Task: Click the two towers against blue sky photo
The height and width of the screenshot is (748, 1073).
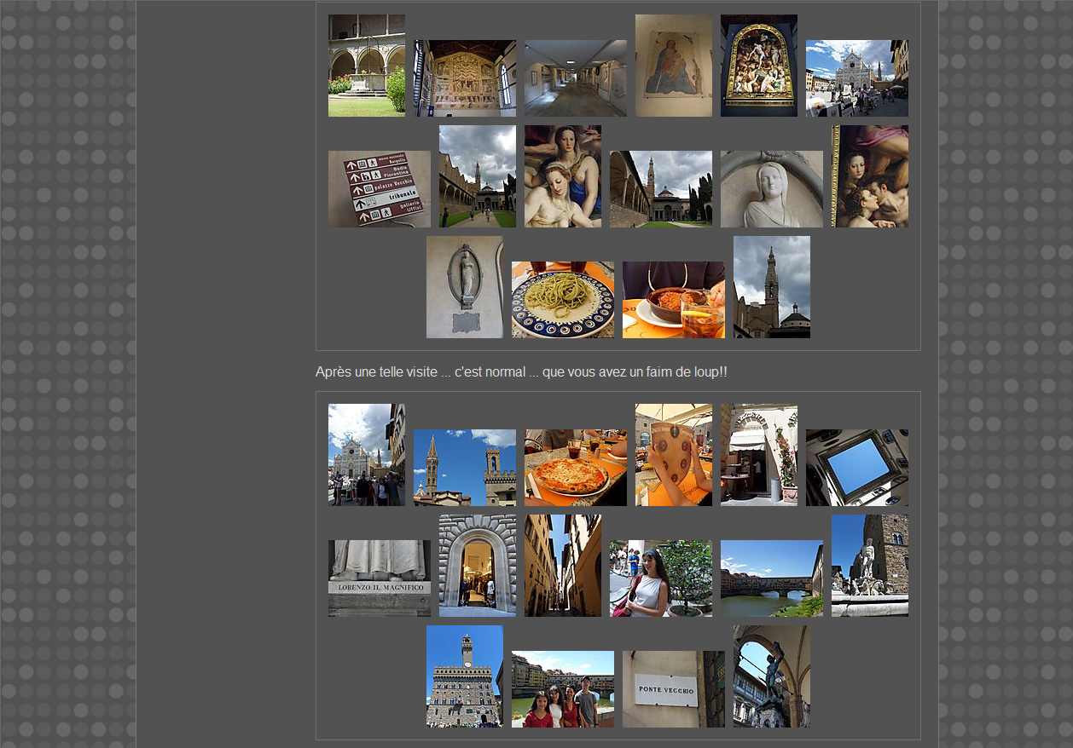Action: [x=464, y=468]
